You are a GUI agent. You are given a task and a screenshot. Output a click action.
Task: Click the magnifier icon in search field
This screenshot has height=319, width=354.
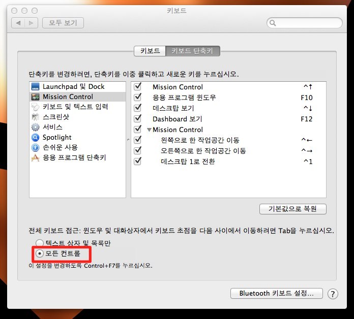273,23
